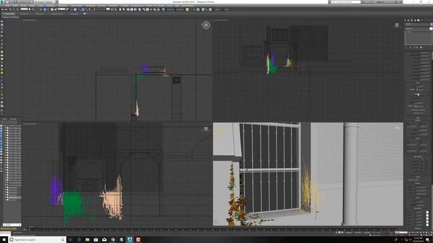Open the Rendering menu

pyautogui.click(x=90, y=6)
